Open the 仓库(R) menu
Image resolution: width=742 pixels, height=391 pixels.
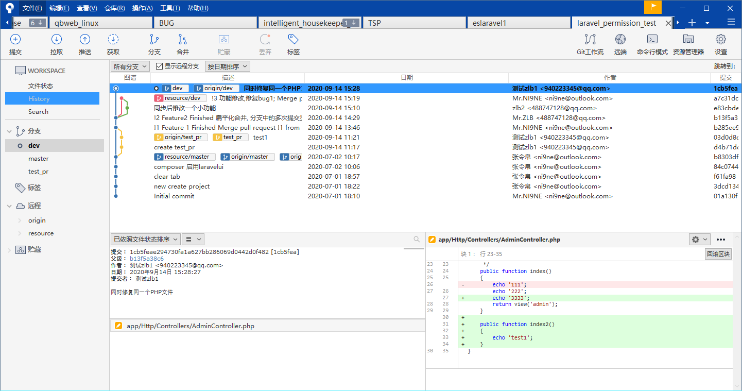114,8
